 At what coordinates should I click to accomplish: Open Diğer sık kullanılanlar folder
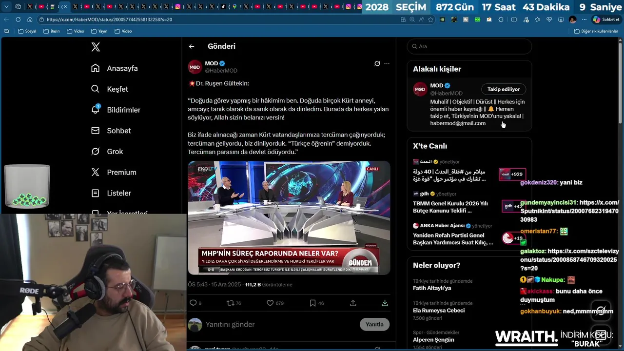click(x=596, y=31)
